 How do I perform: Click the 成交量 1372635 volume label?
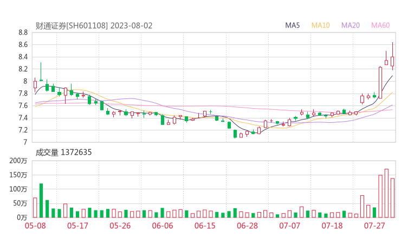63,153
